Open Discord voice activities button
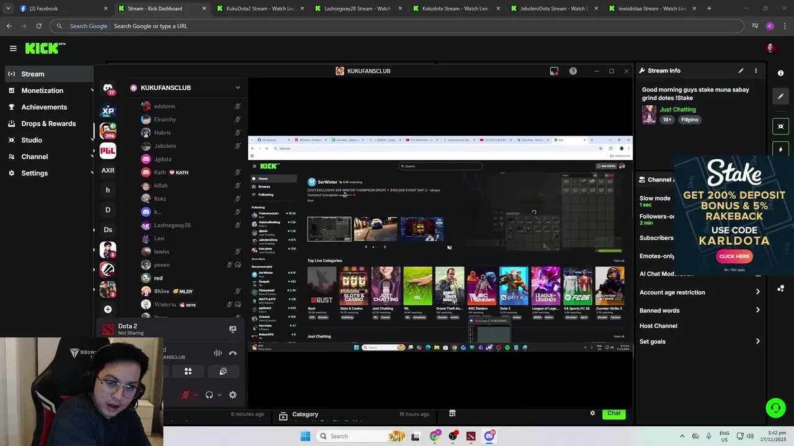This screenshot has width=794, height=446. pyautogui.click(x=188, y=372)
